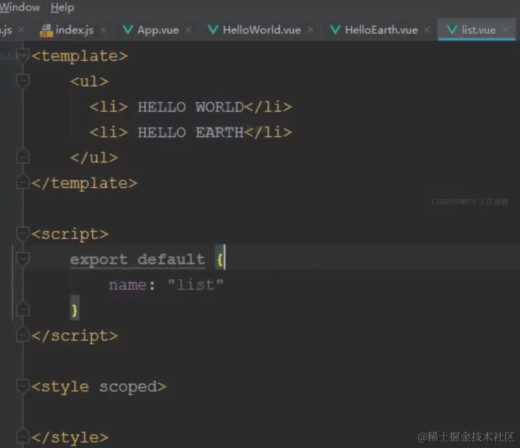Click the closing ul tag text
This screenshot has height=448, width=520.
tap(94, 158)
